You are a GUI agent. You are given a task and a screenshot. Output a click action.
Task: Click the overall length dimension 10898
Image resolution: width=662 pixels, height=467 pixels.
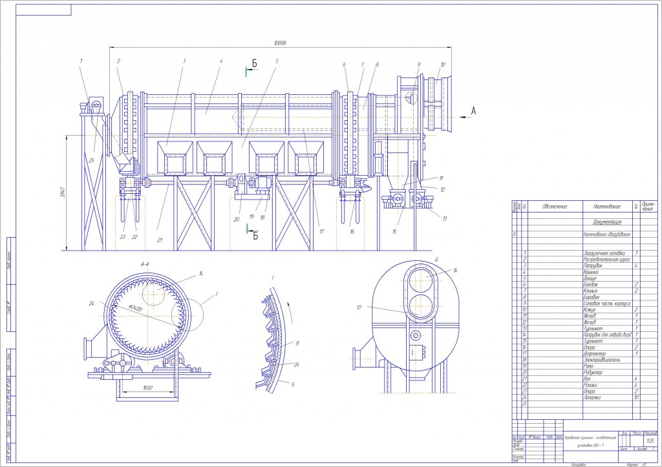280,43
